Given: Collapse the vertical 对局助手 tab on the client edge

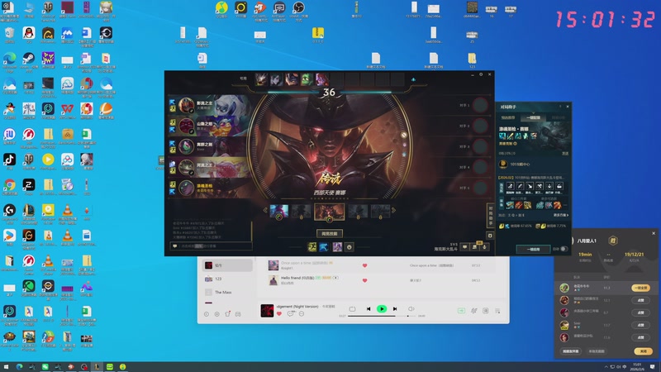Looking at the screenshot, I should (490, 216).
